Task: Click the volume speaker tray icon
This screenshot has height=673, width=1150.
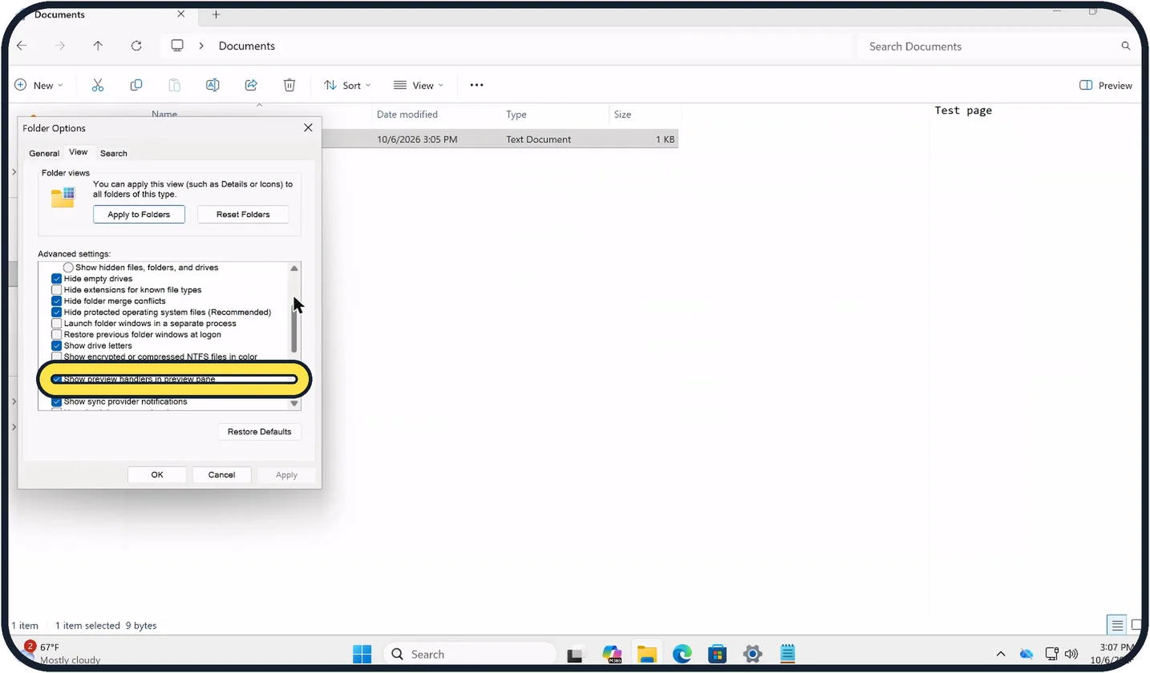Action: coord(1071,654)
